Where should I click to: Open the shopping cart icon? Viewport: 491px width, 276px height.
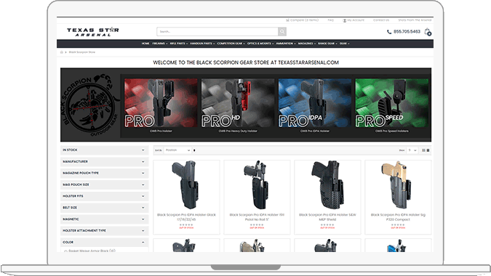pos(428,32)
